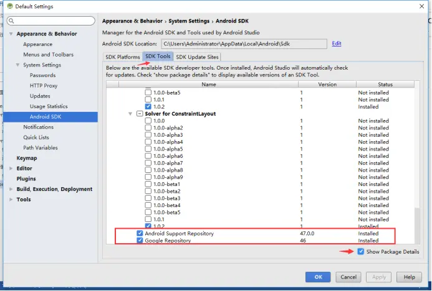
Task: Go to the Updates settings page
Action: pos(40,96)
